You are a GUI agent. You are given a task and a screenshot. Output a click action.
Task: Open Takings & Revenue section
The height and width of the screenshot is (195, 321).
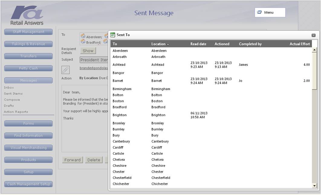coord(28,44)
